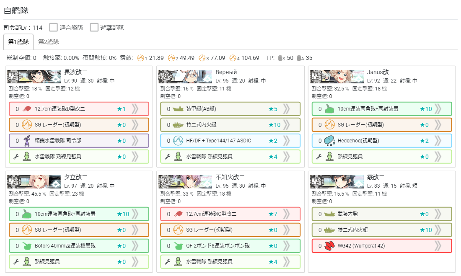Screen dimensions: 461x276
Task: Click the purple command icon of 精鋭水雷戦隊 司令部
Action: coord(27,140)
